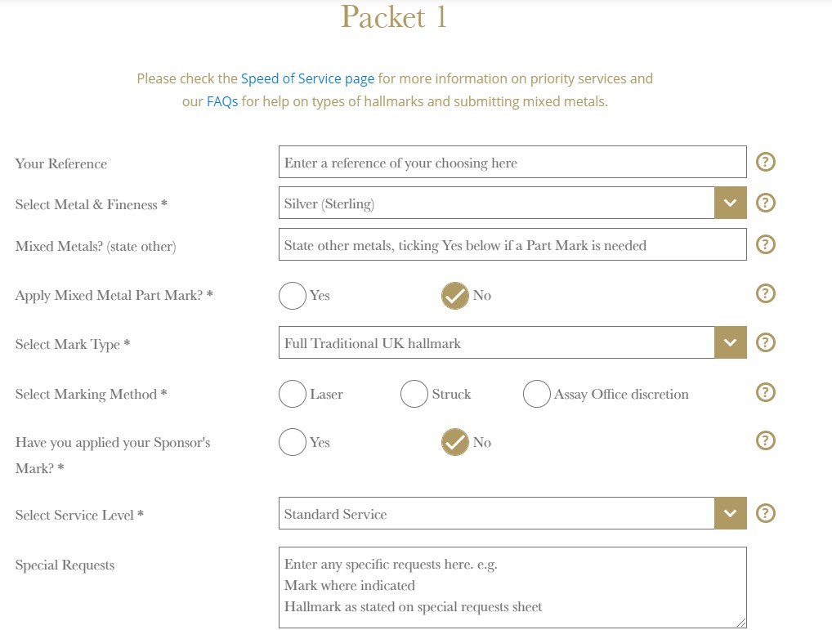This screenshot has height=630, width=832.
Task: Click help icon beside Mixed Metals field
Action: click(x=765, y=244)
